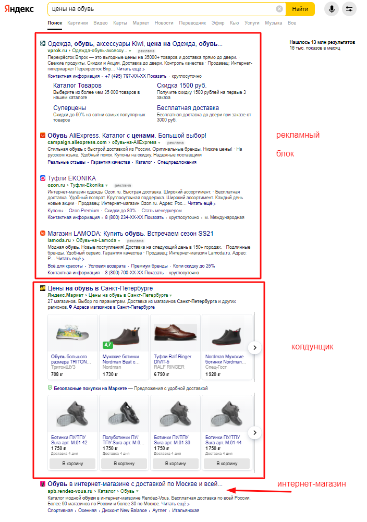
Task: Add Ботинки Sura М.61 44 to cart
Action: coord(227,464)
